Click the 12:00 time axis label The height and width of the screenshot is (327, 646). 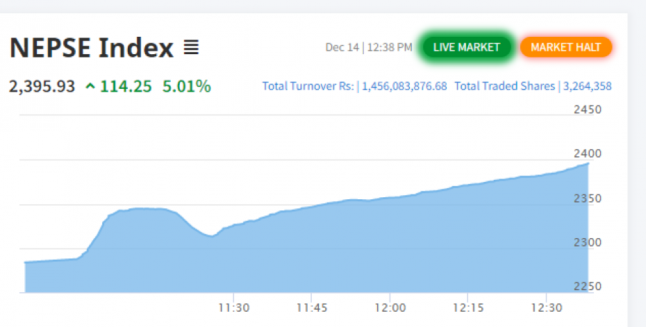coord(390,308)
